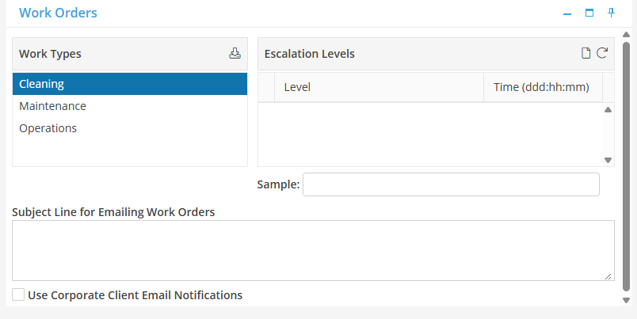This screenshot has height=319, width=637.
Task: Click the Work Orders panel title
Action: tap(58, 13)
